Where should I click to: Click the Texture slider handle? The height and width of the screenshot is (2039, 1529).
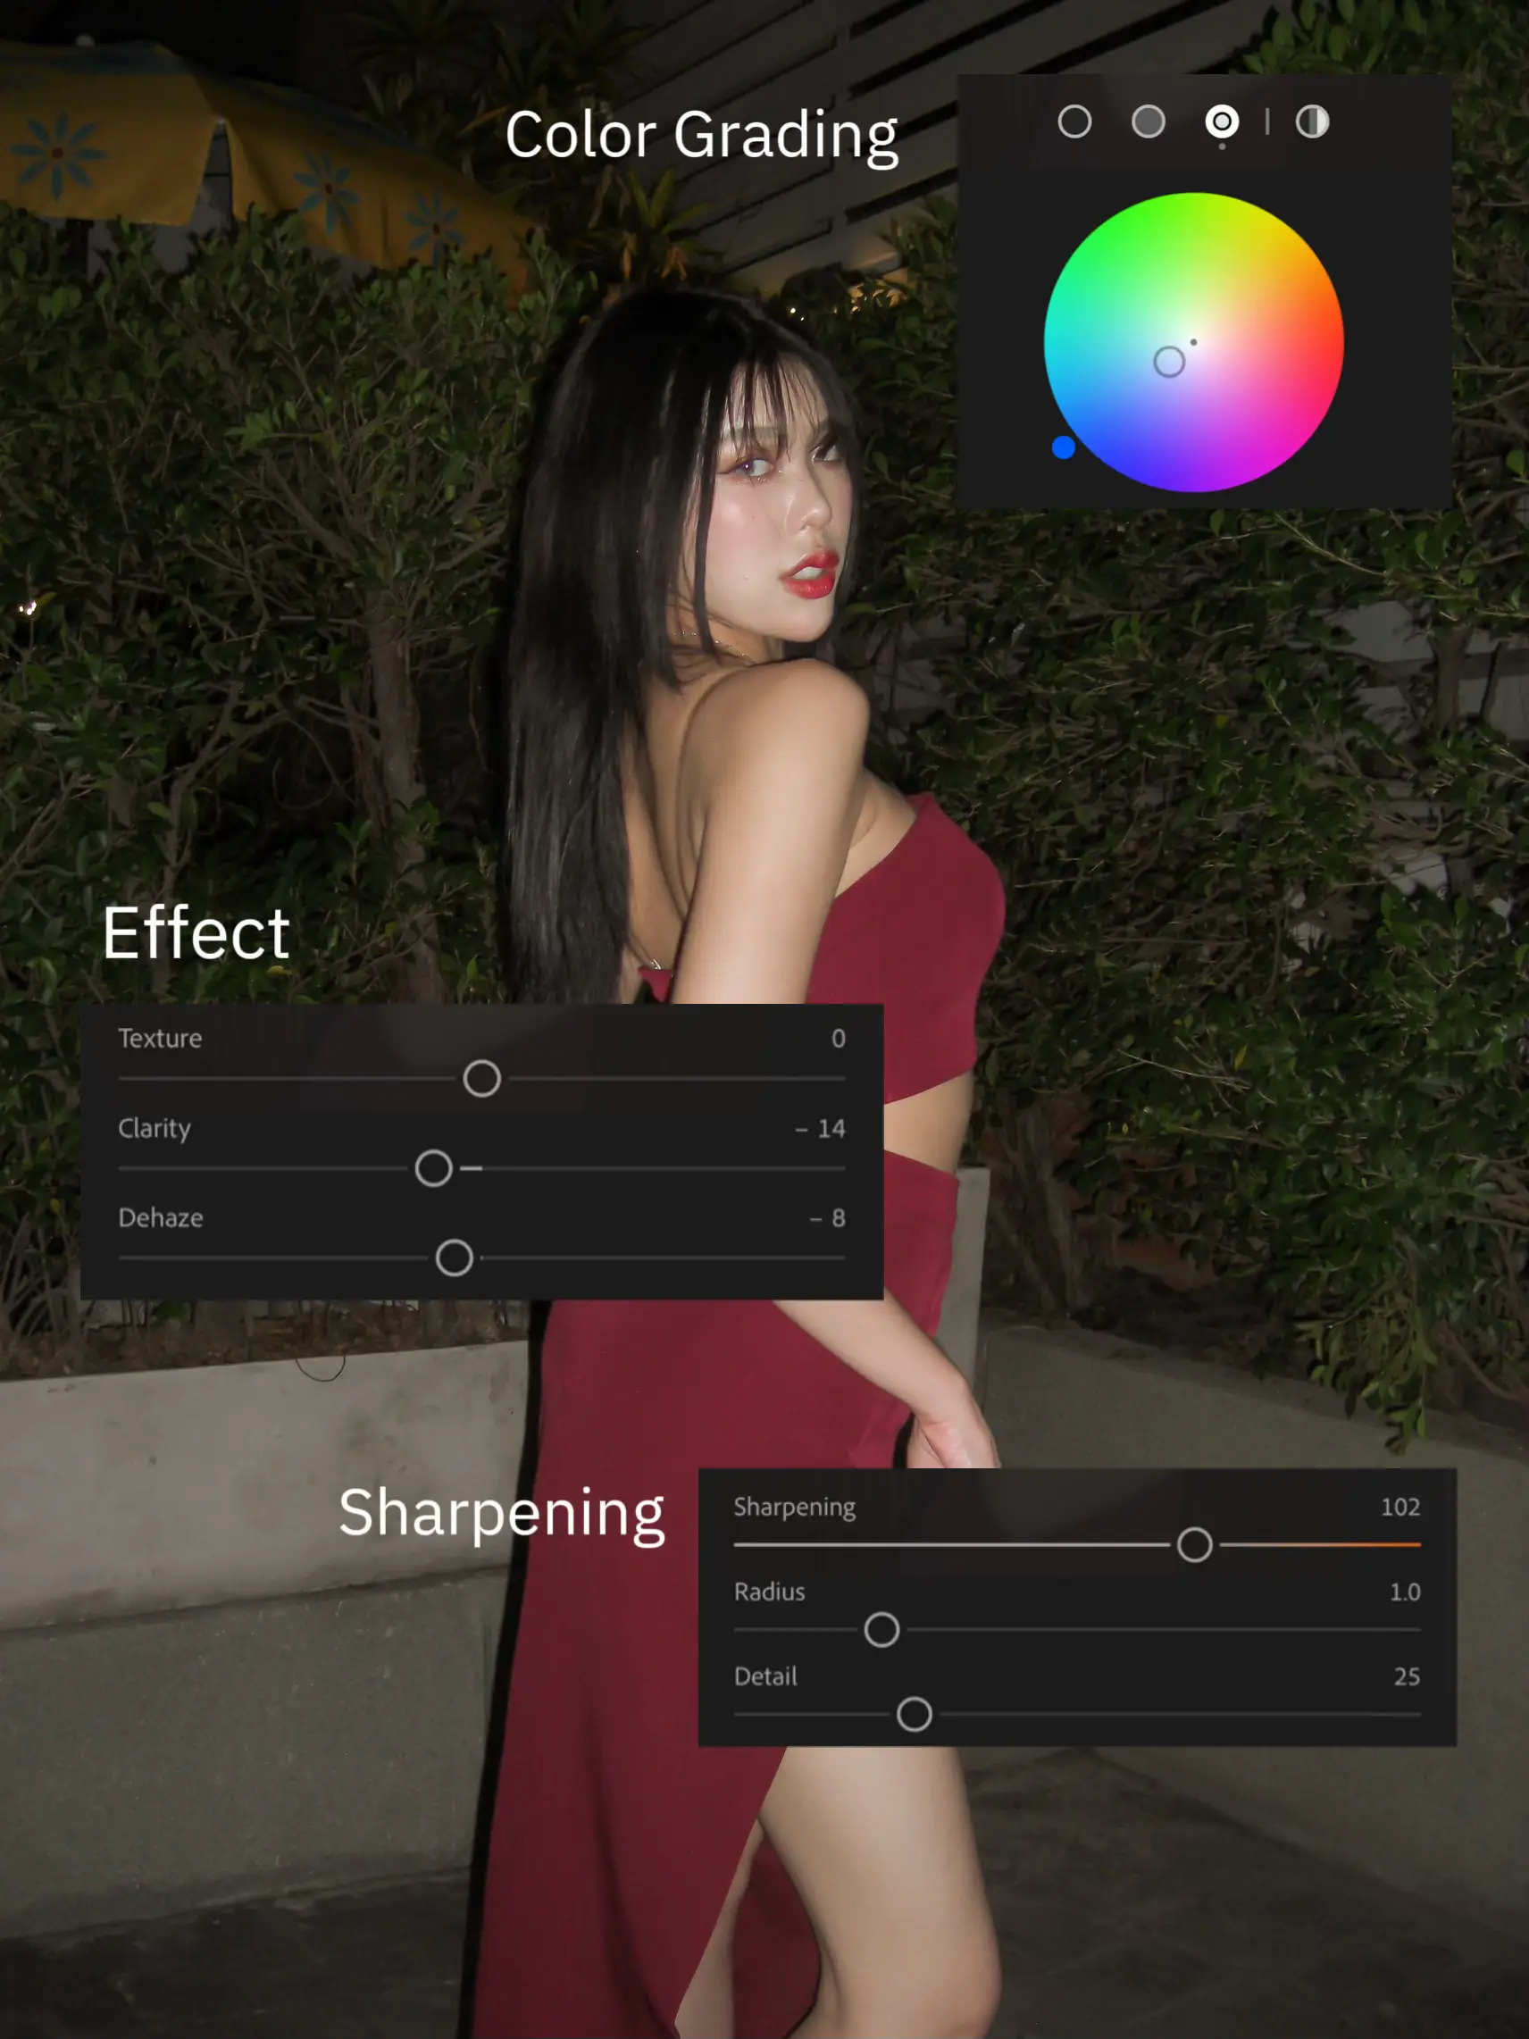pos(481,1078)
